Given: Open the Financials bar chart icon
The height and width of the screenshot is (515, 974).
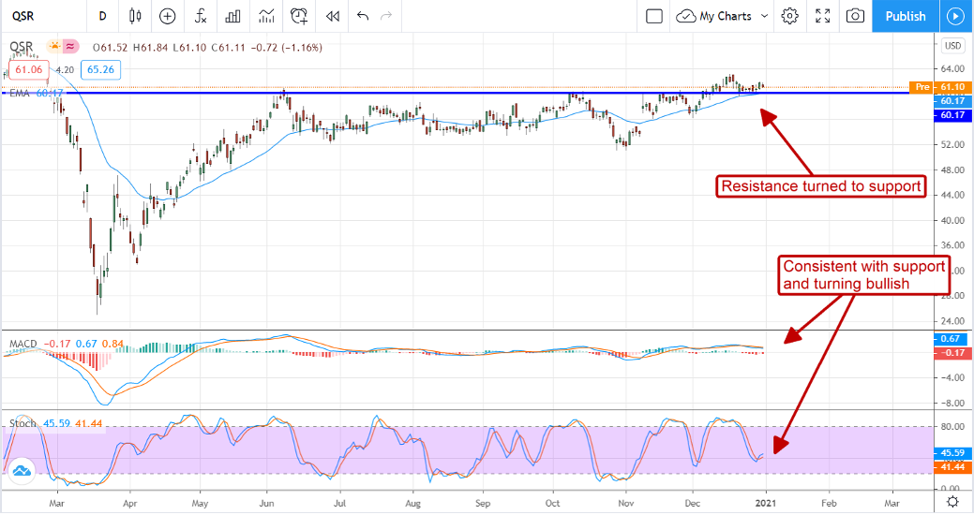Looking at the screenshot, I should (234, 16).
